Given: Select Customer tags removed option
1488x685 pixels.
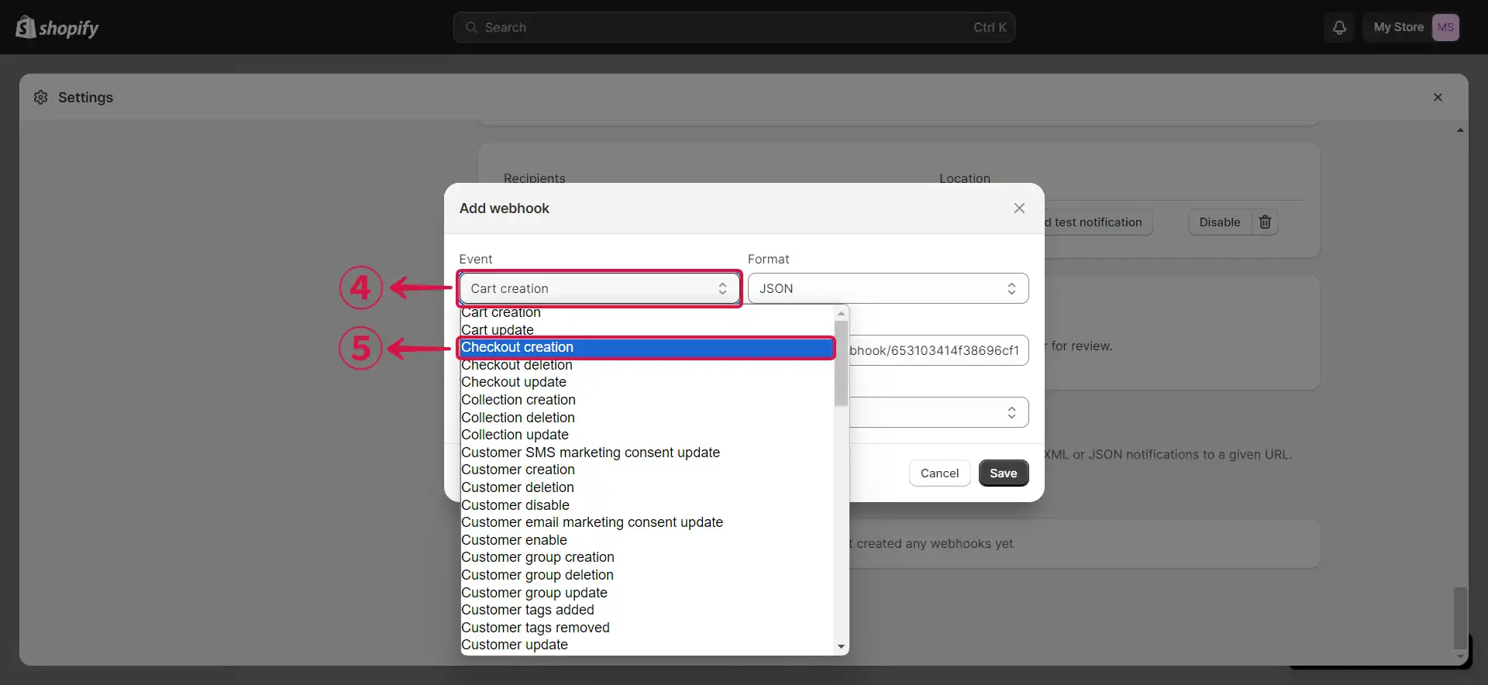Looking at the screenshot, I should click(x=647, y=628).
